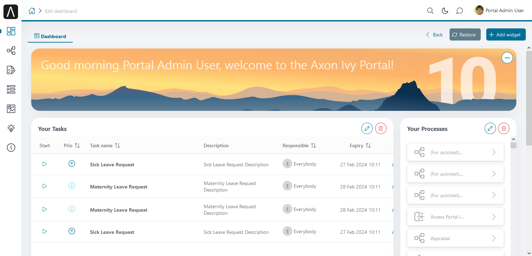Click expiry 28 Feb 2024 10:11 in second row
This screenshot has height=256, width=532.
click(x=360, y=187)
